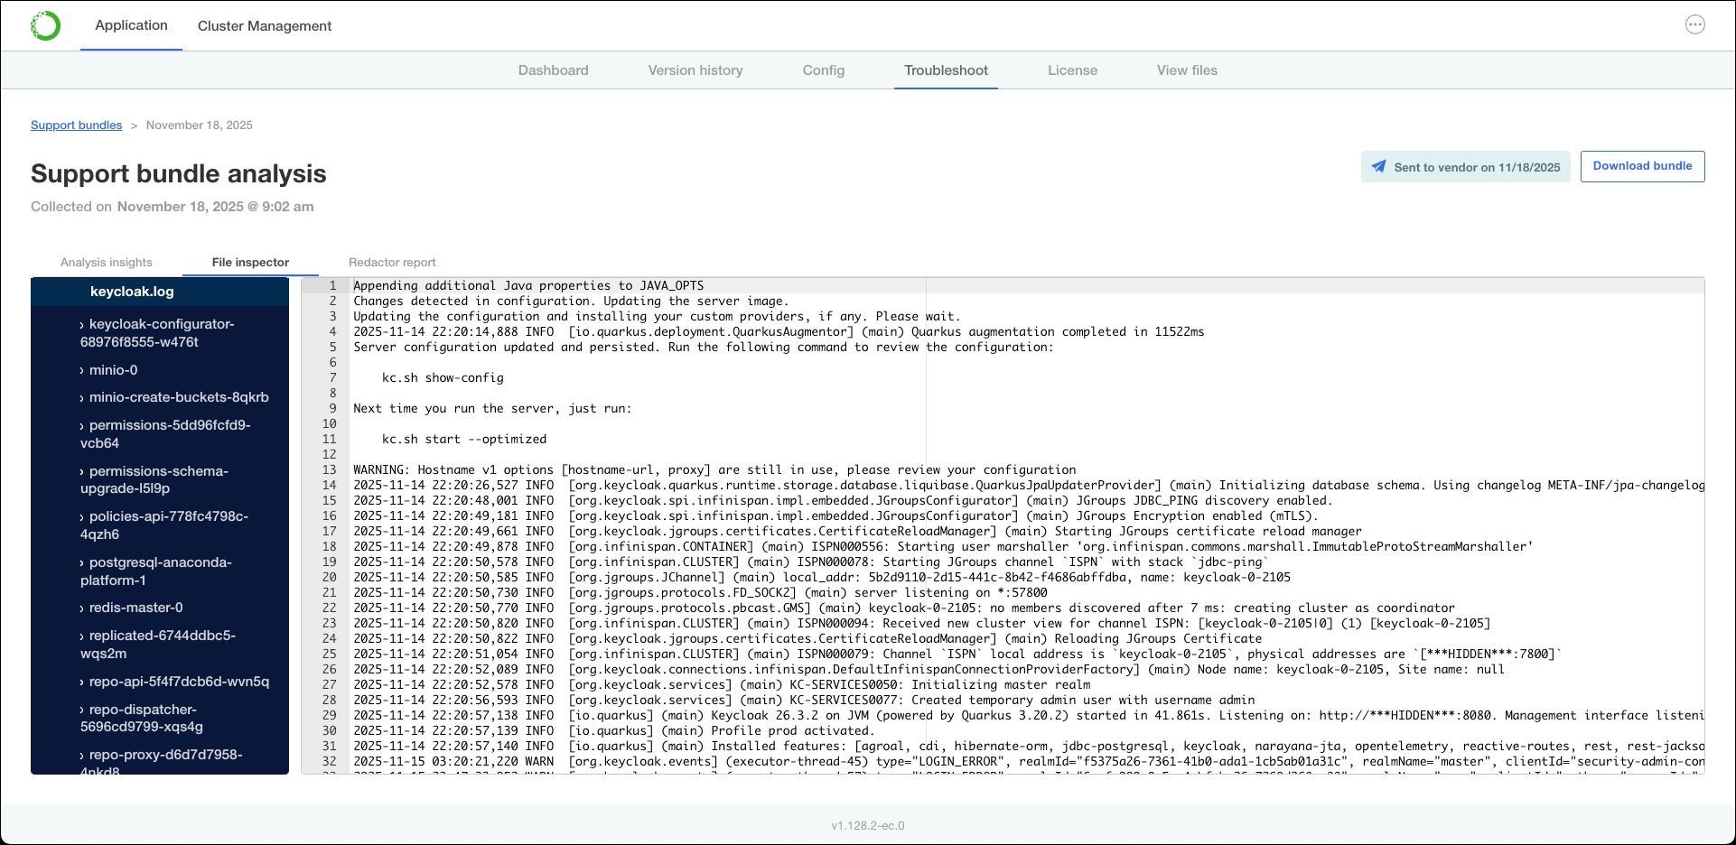Navigate to the Config page
1736x845 pixels.
[x=823, y=70]
